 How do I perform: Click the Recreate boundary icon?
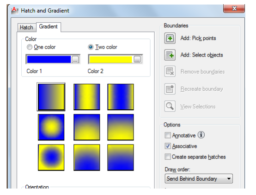tap(170, 89)
